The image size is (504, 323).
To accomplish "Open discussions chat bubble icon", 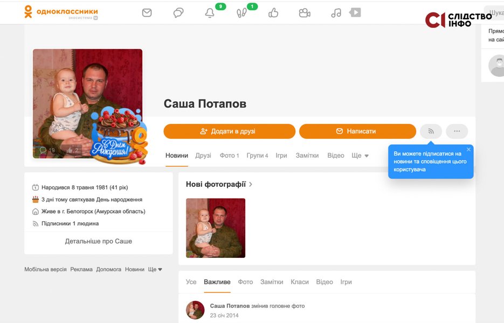I will [178, 13].
